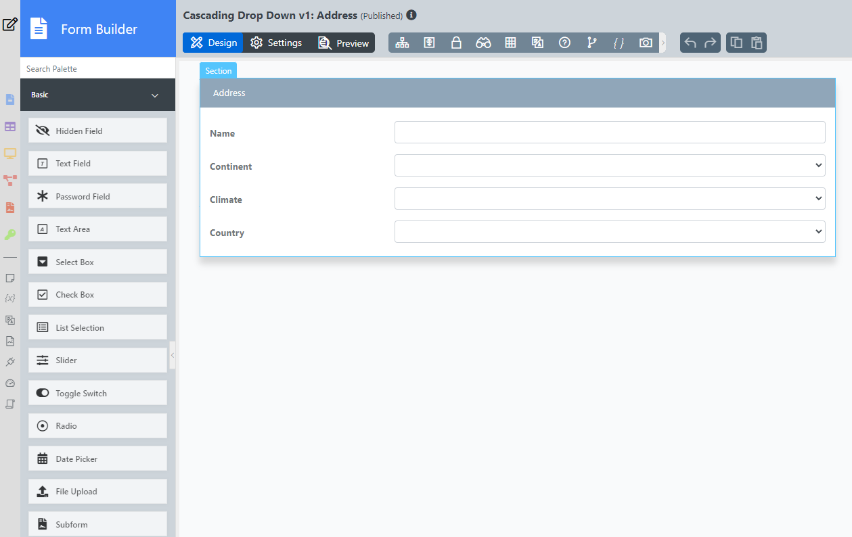Open the green key icon in the left sidebar
This screenshot has height=537, width=852.
[10, 235]
